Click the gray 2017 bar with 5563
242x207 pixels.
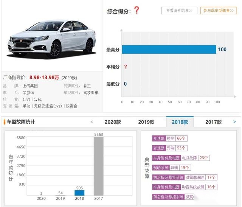[99, 166]
